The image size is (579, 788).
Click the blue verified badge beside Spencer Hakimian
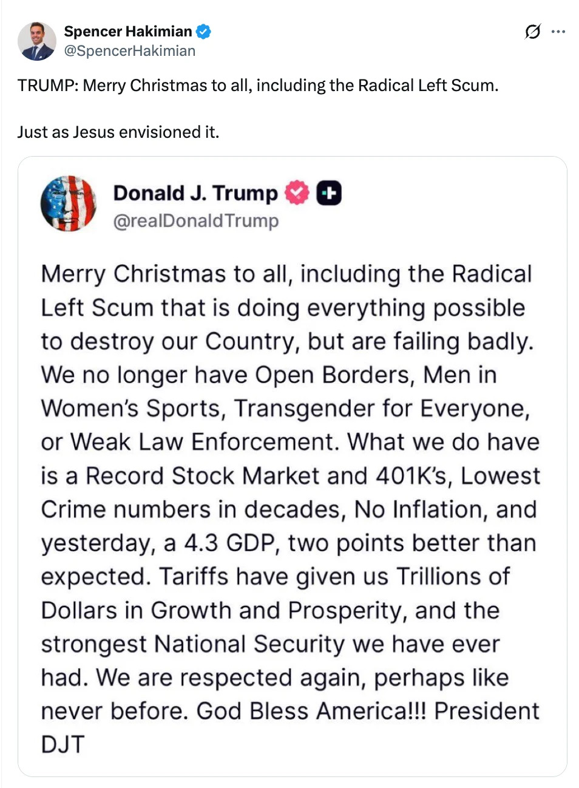tap(203, 32)
